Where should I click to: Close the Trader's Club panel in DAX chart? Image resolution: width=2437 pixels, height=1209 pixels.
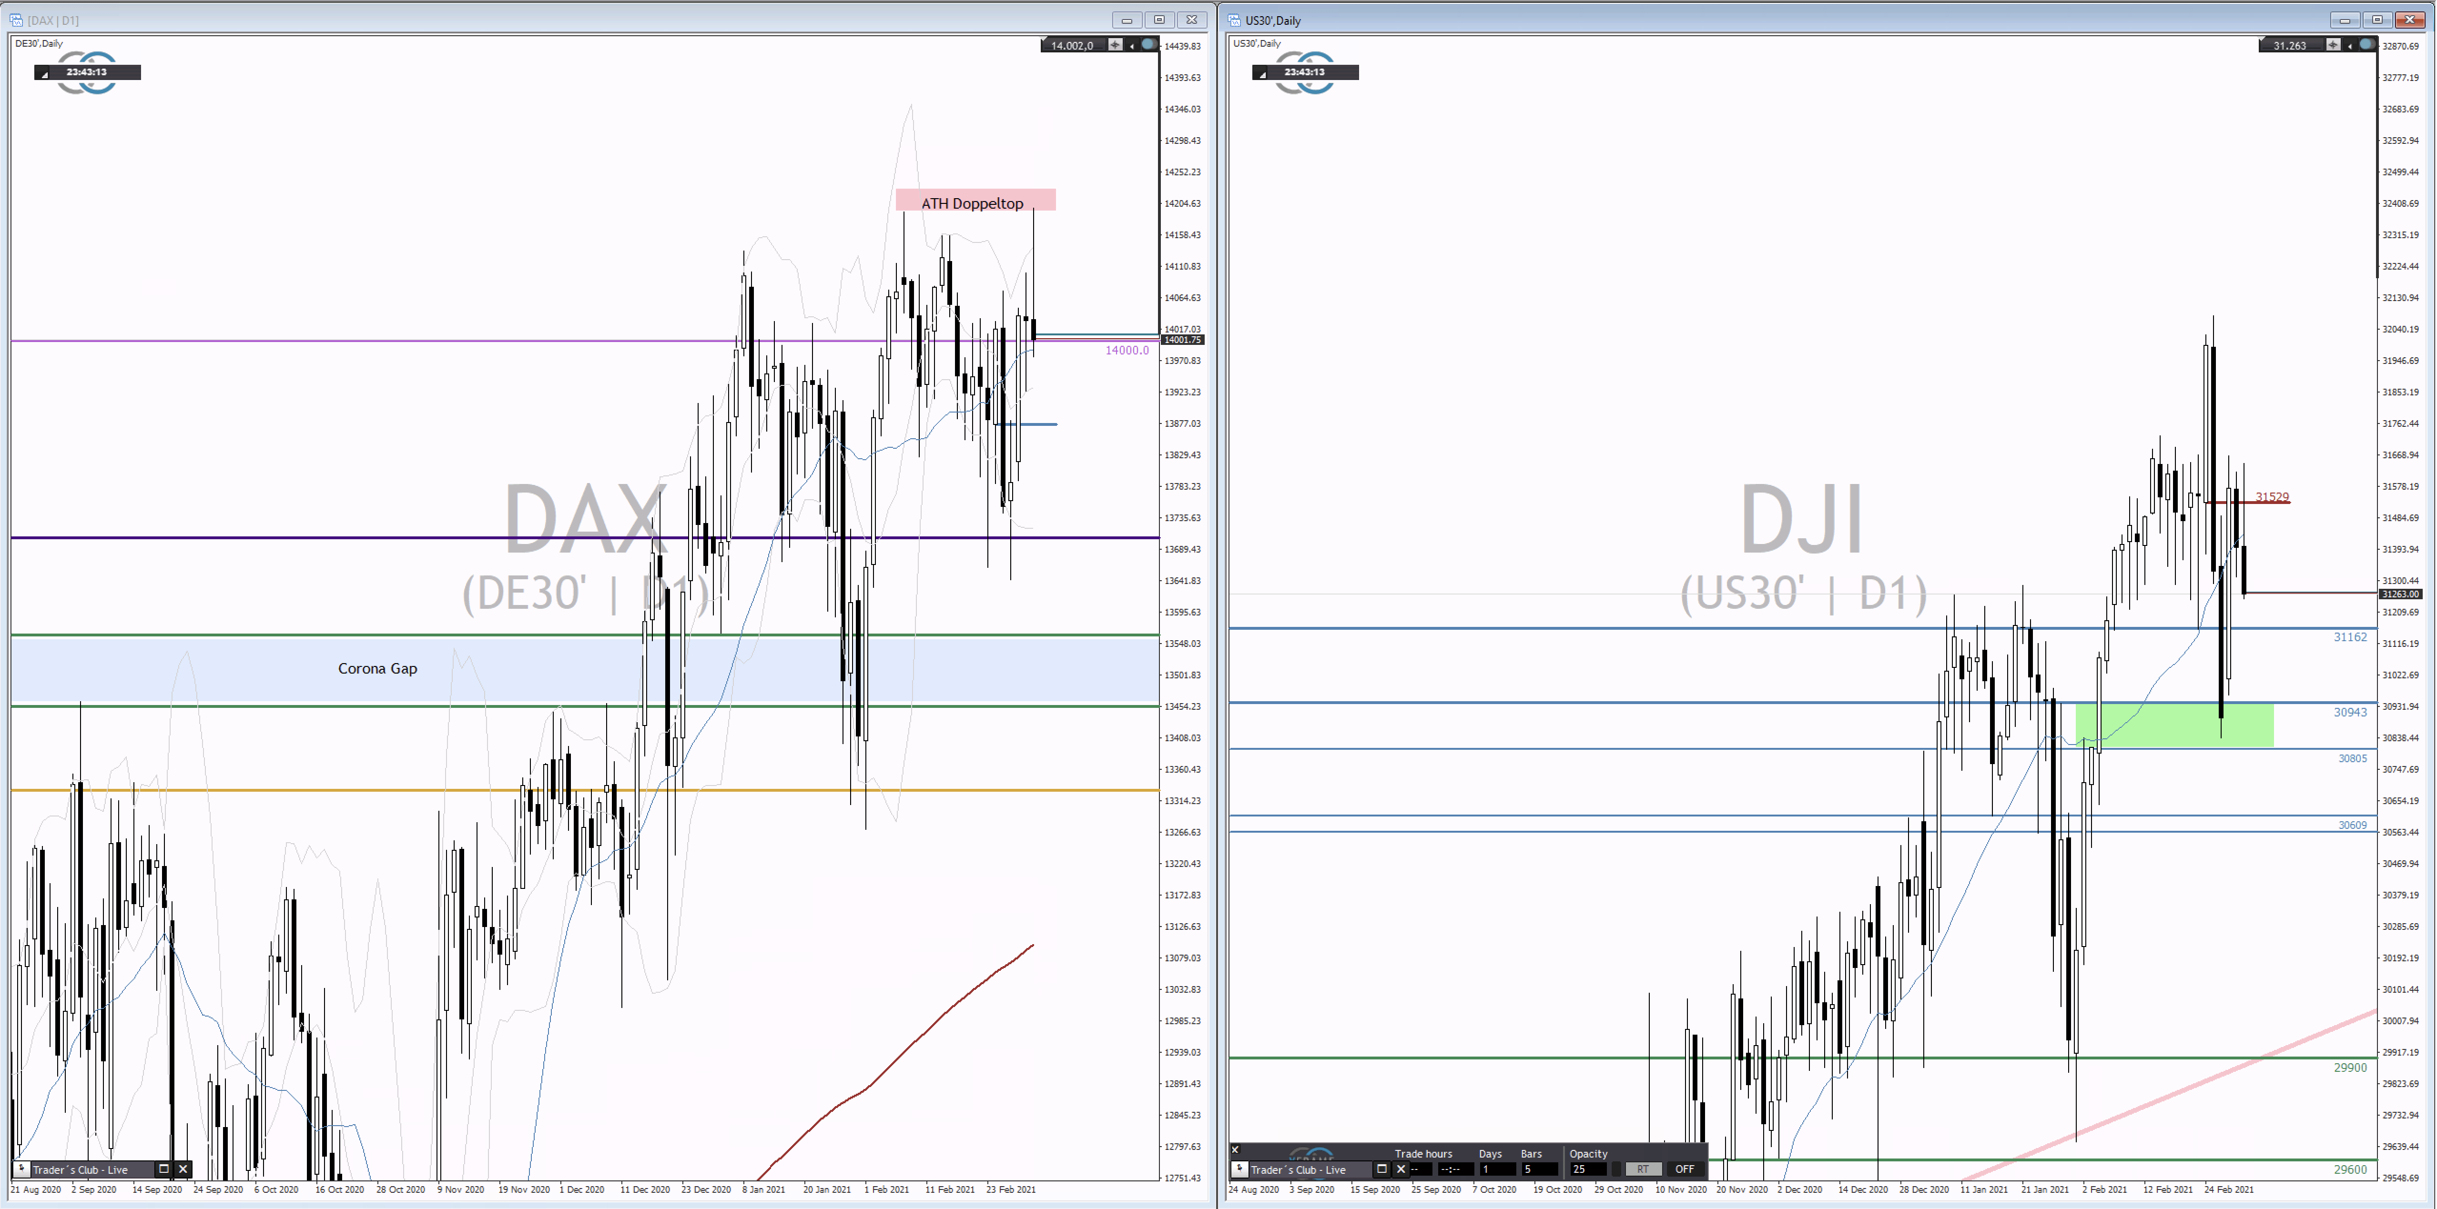click(x=183, y=1169)
